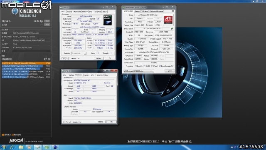Click the American Megatrends BIOS brand field
Screen dimensions: 266x150
coord(94,98)
